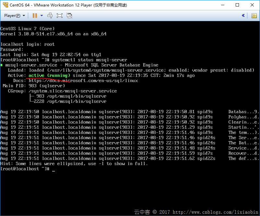Click 'active (running)' status text
Image resolution: width=260 pixels, height=216 pixels.
pyautogui.click(x=49, y=76)
